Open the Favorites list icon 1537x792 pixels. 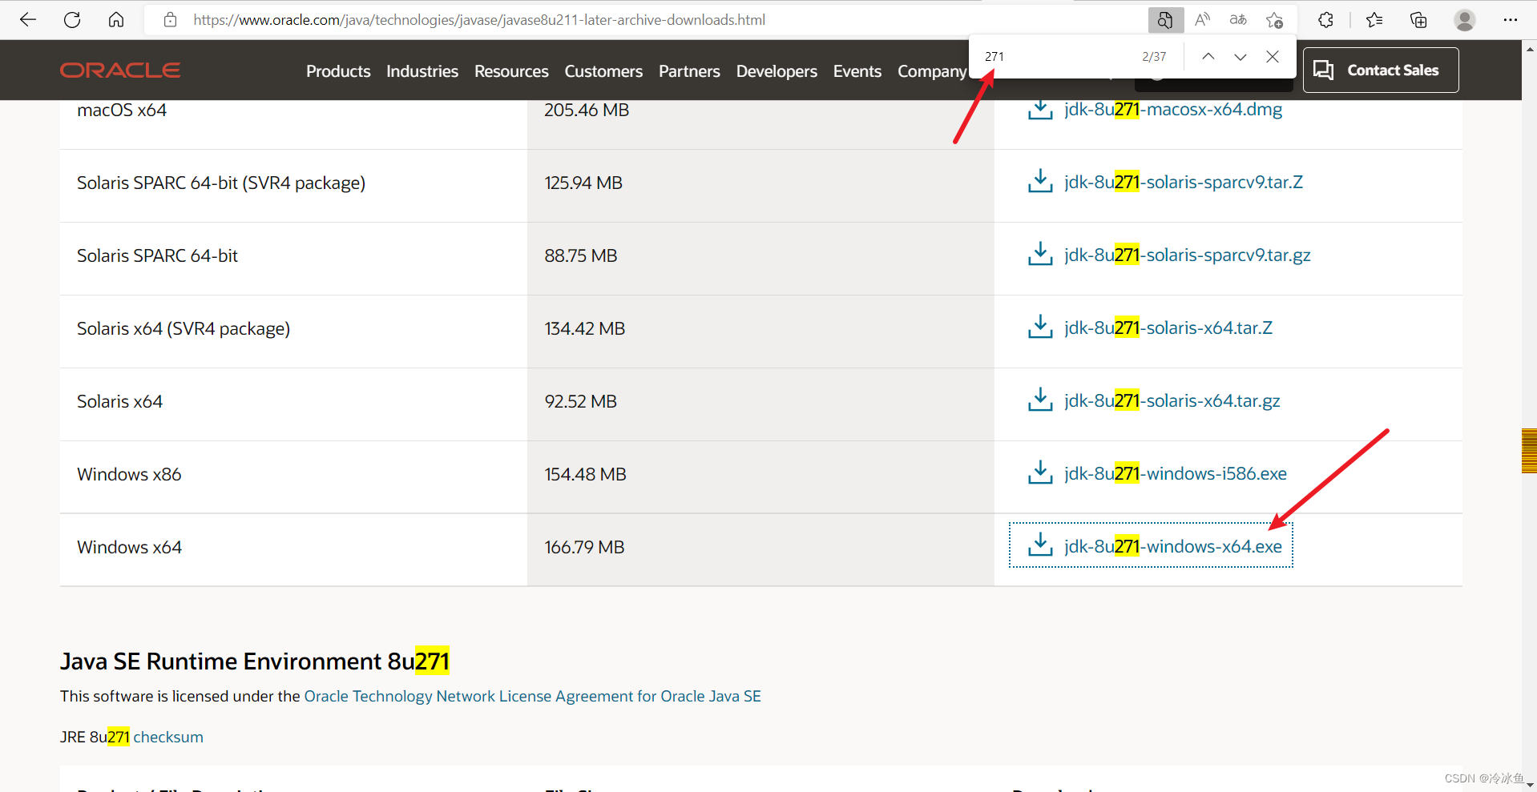[1374, 20]
